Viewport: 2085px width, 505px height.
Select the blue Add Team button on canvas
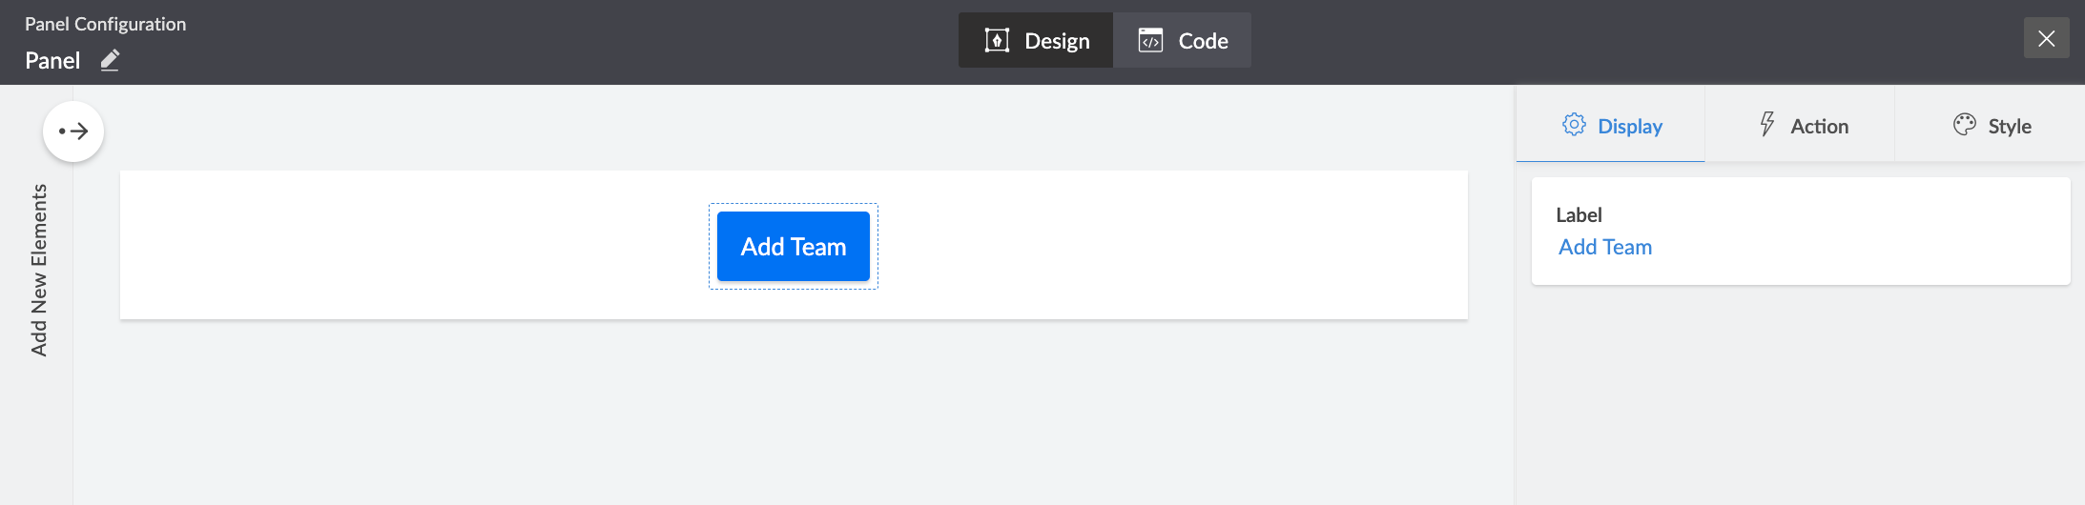point(793,247)
